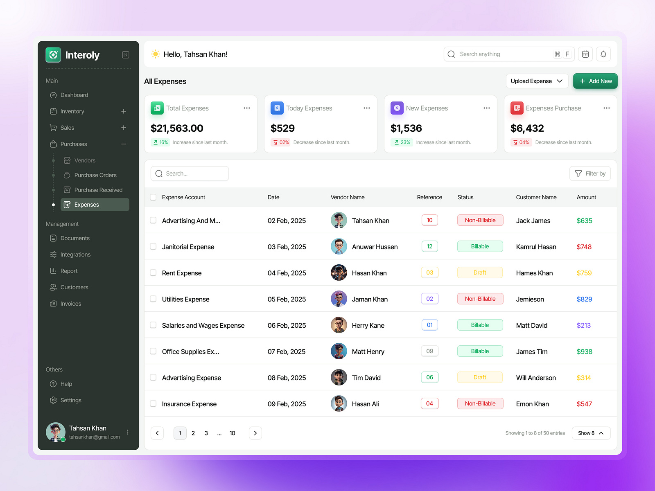The height and width of the screenshot is (491, 655).
Task: Select the Inventory icon in sidebar
Action: click(x=53, y=111)
